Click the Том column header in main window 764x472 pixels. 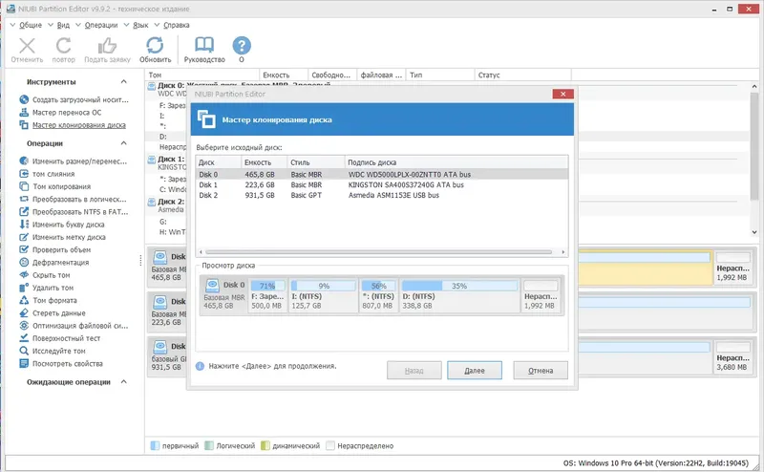coord(202,75)
